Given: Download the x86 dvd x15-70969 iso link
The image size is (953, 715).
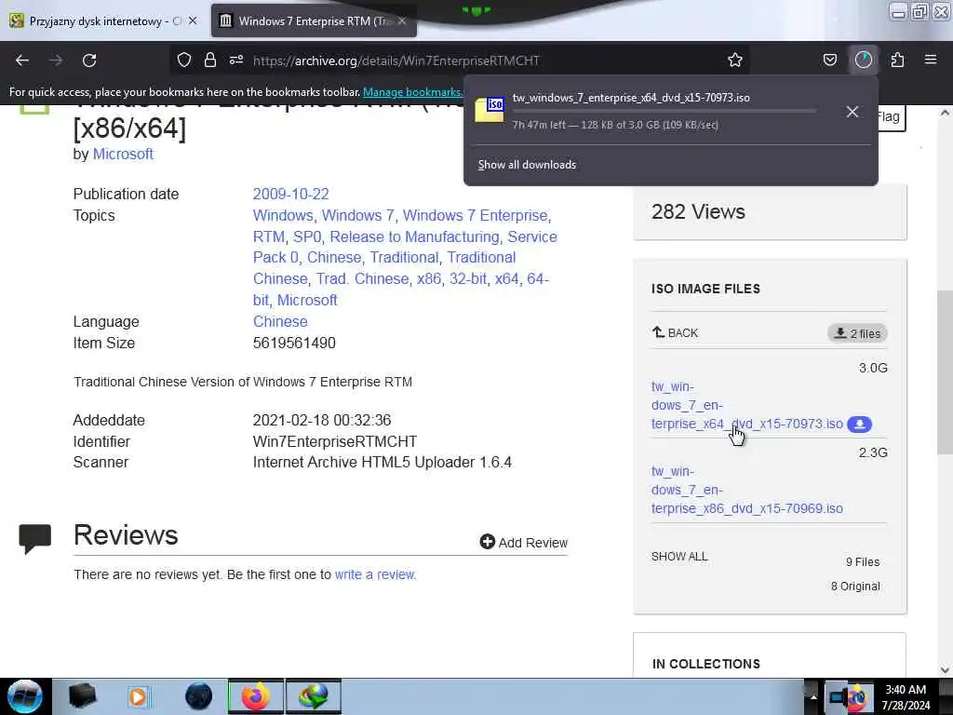Looking at the screenshot, I should (x=747, y=490).
